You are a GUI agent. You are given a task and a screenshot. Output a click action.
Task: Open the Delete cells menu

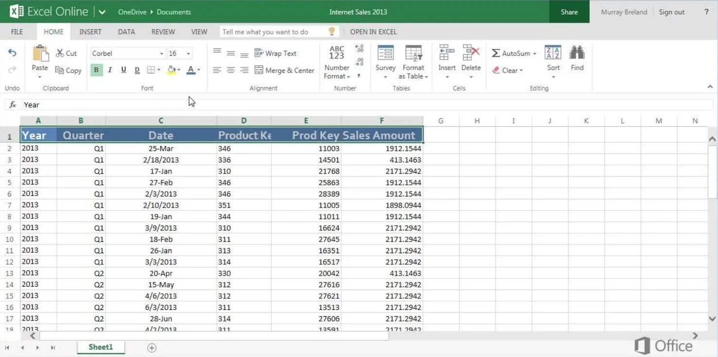(x=471, y=62)
